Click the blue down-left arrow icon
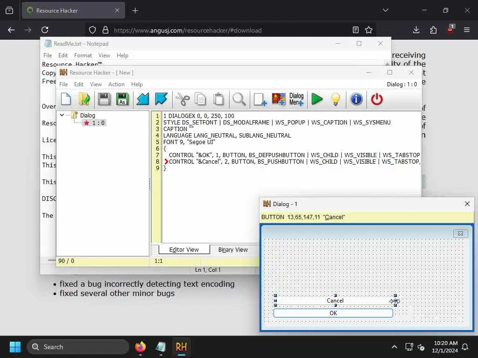This screenshot has height=358, width=478. (x=143, y=99)
